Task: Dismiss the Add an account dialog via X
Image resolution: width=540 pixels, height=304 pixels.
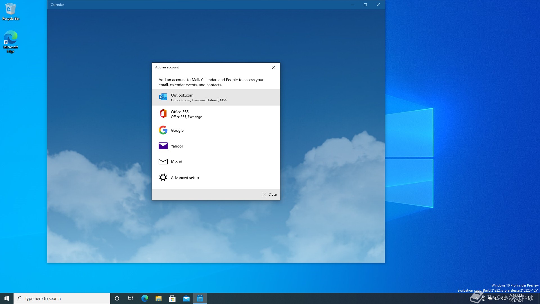Action: pyautogui.click(x=274, y=67)
